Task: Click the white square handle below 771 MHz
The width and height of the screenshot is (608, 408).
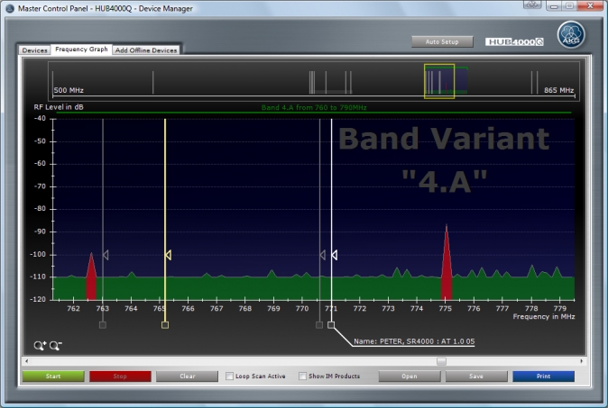Action: pos(331,325)
